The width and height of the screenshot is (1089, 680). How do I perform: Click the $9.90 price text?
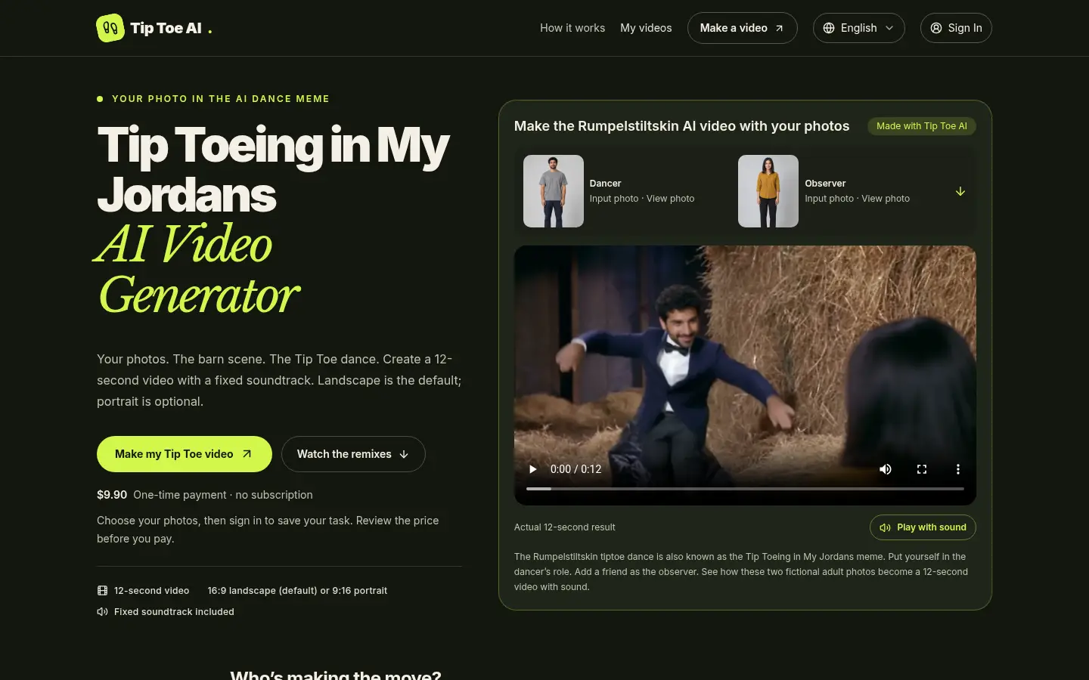point(112,495)
